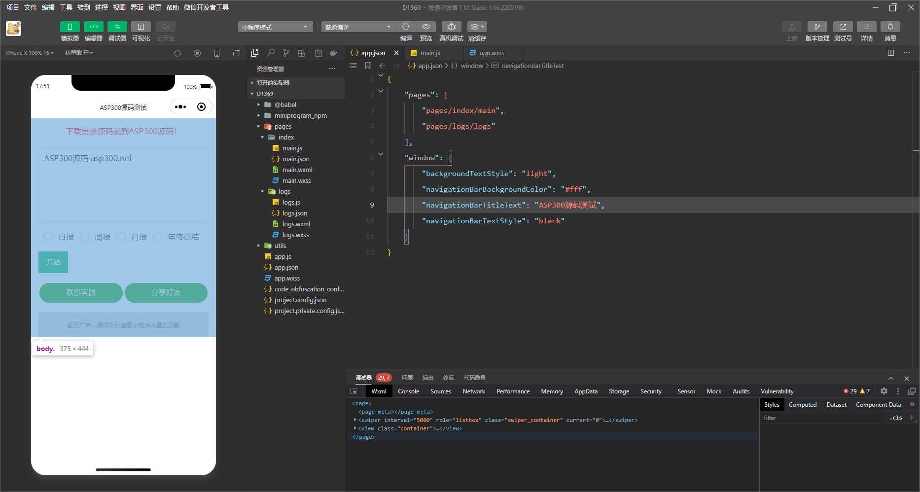Click the preview (预览) eye icon

(x=426, y=27)
